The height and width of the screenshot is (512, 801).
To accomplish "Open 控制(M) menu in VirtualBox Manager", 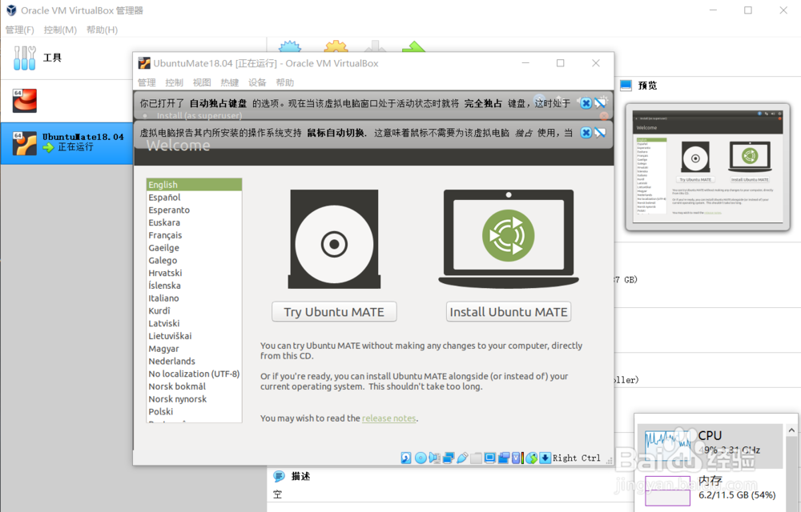I will click(60, 30).
